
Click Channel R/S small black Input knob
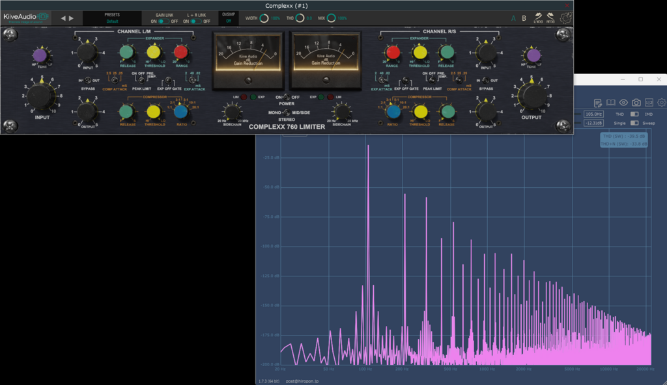(486, 52)
